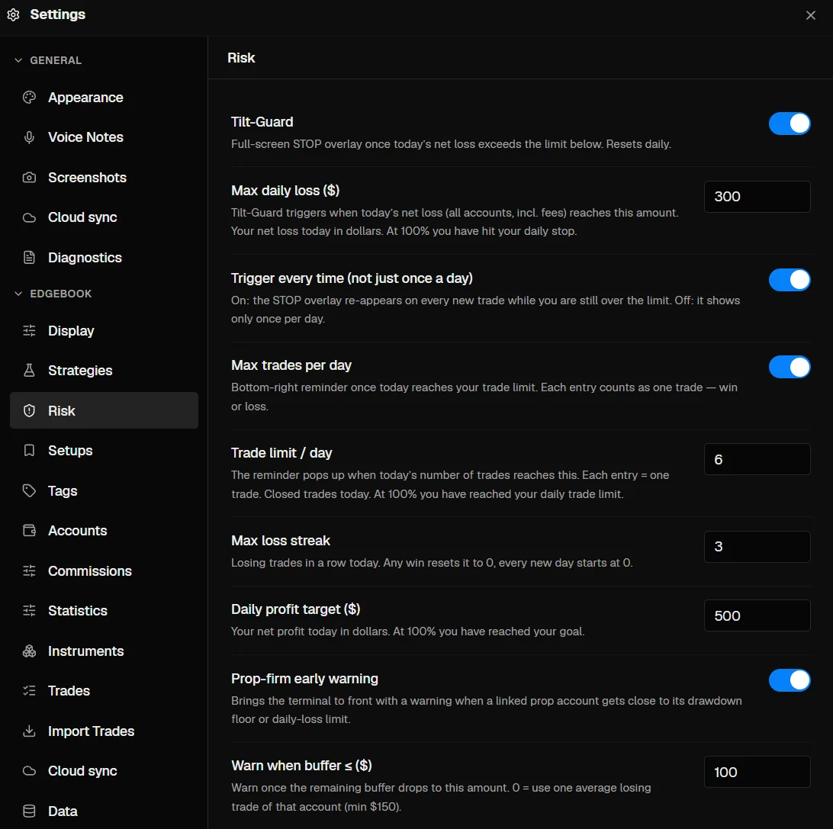Click the 'Risk' page heading
This screenshot has height=829, width=833.
tap(241, 58)
